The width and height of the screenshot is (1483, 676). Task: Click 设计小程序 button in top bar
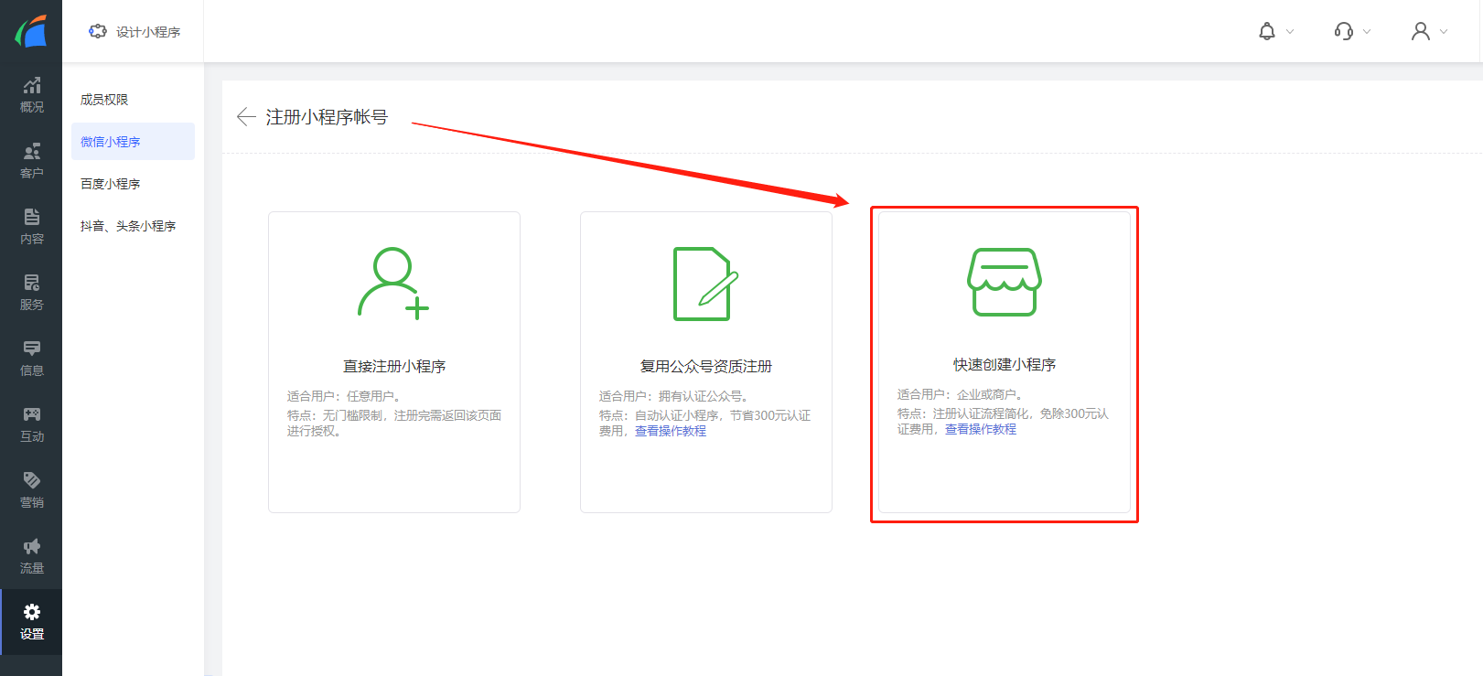(x=135, y=32)
